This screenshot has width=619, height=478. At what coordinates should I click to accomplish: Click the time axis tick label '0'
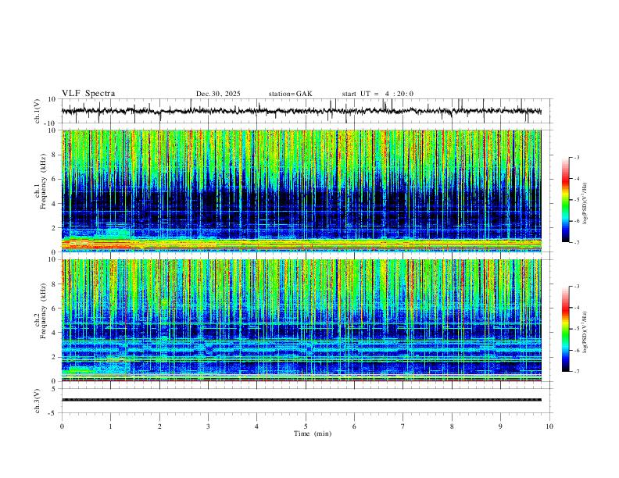pyautogui.click(x=62, y=426)
